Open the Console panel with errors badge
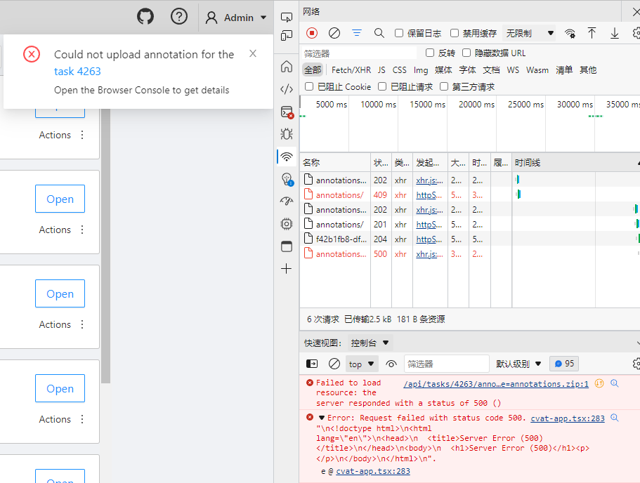This screenshot has width=640, height=483. pyautogui.click(x=287, y=112)
